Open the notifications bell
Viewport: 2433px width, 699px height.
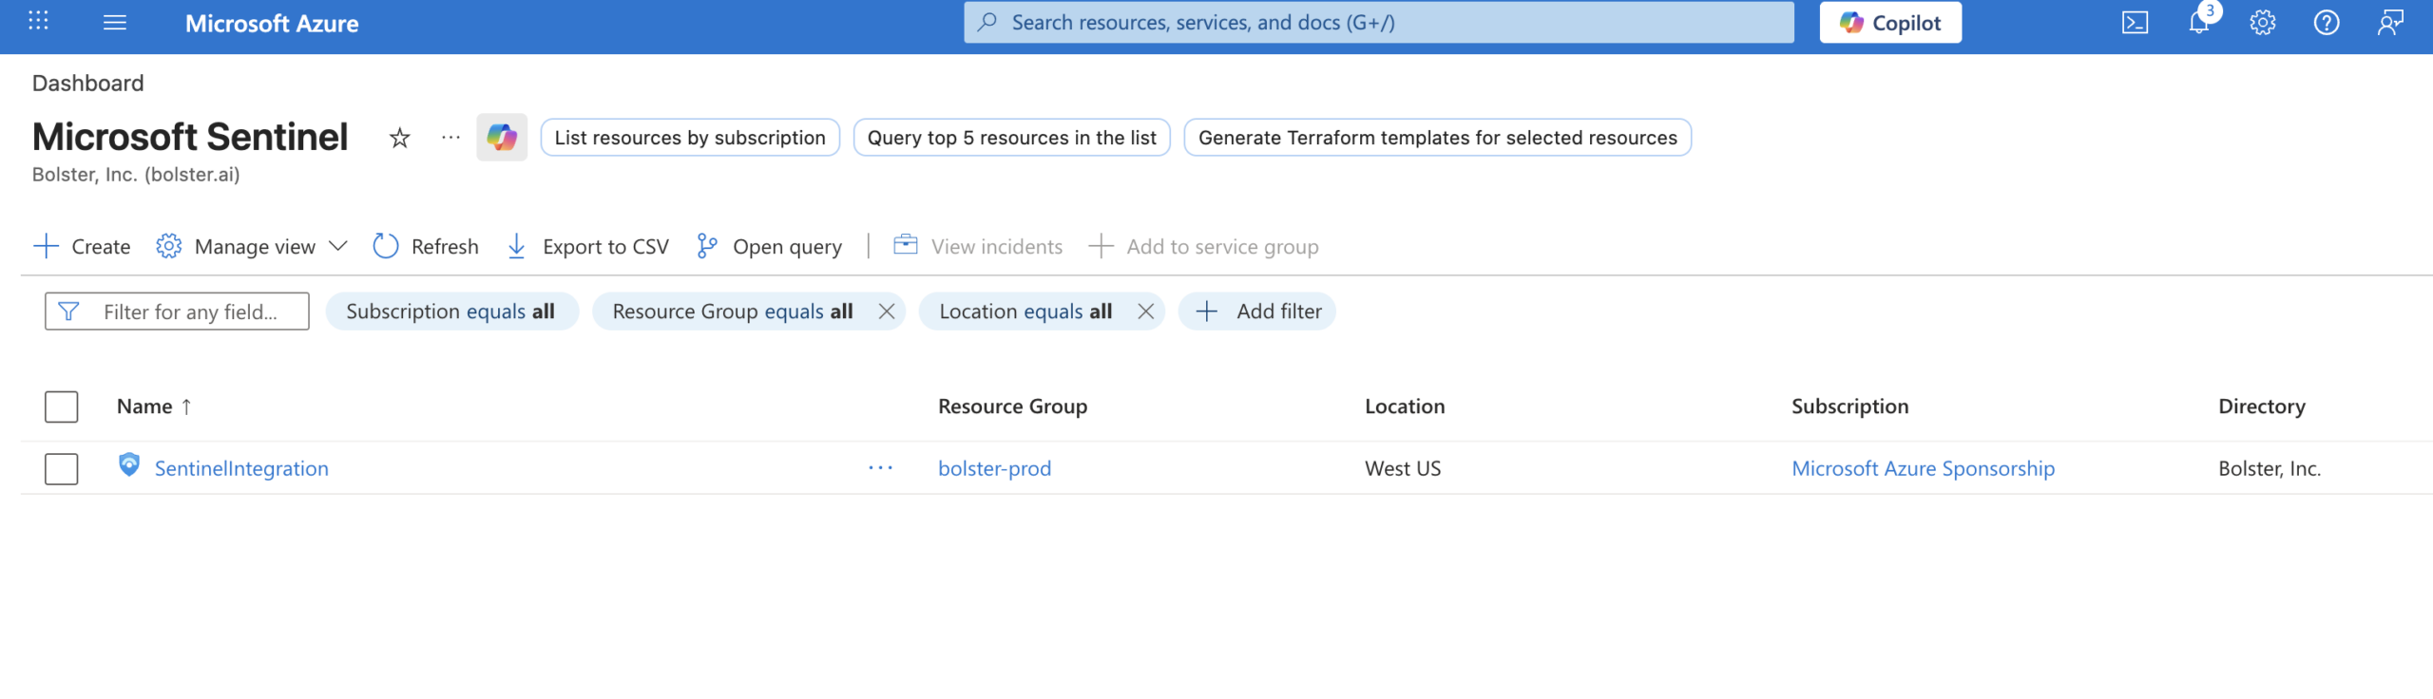point(2198,23)
